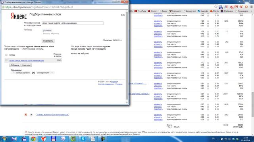Screen dimensions: 254x142
Task: Click the Yandex logo in the popup
Action: tap(19, 16)
